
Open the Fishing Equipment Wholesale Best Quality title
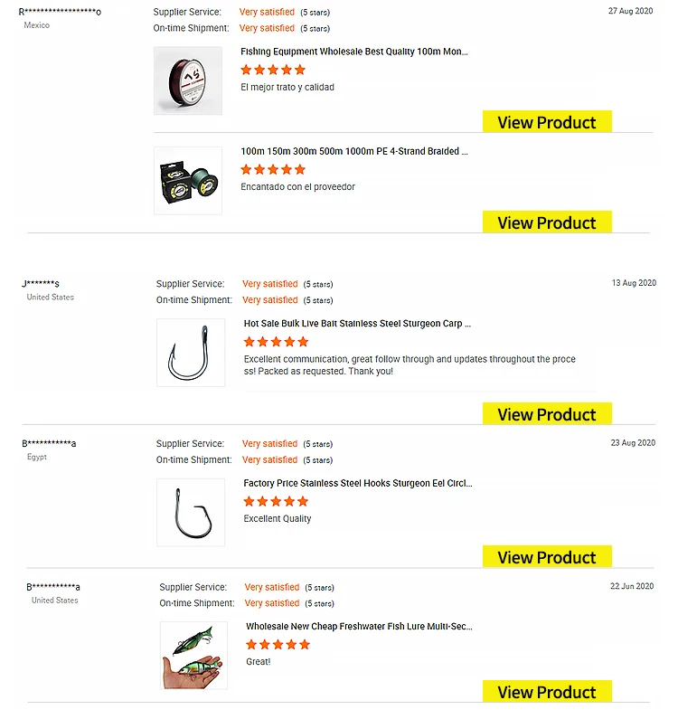pyautogui.click(x=354, y=52)
